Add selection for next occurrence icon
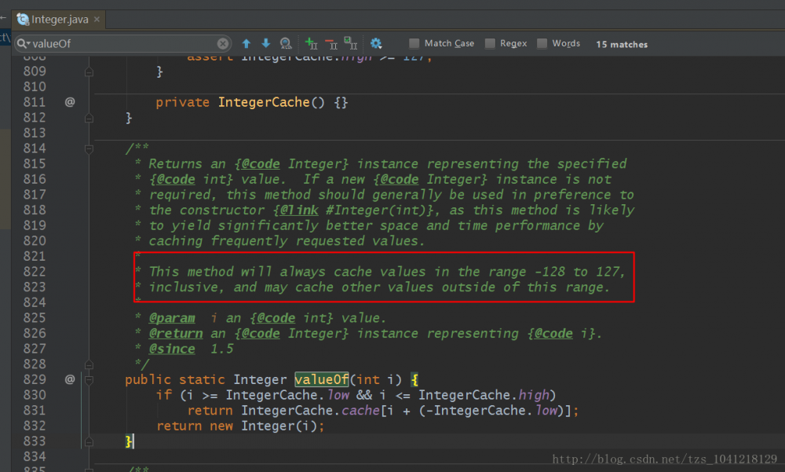Viewport: 785px width, 472px height. 312,44
